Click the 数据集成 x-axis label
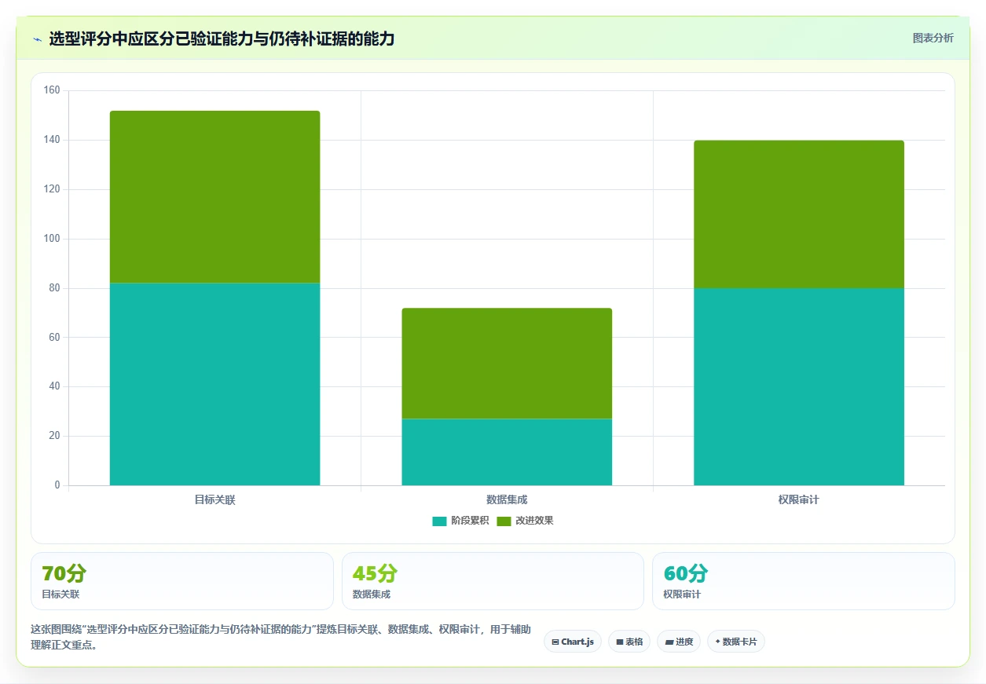This screenshot has height=684, width=986. [x=507, y=499]
